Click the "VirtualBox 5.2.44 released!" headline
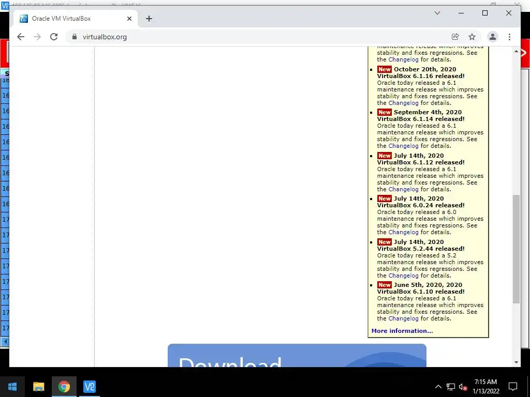Image resolution: width=530 pixels, height=397 pixels. 421,249
